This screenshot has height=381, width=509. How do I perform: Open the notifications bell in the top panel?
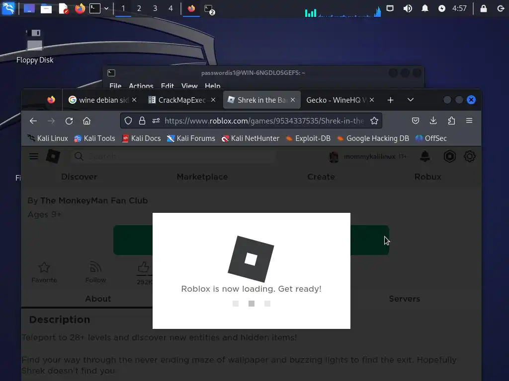pos(424,8)
